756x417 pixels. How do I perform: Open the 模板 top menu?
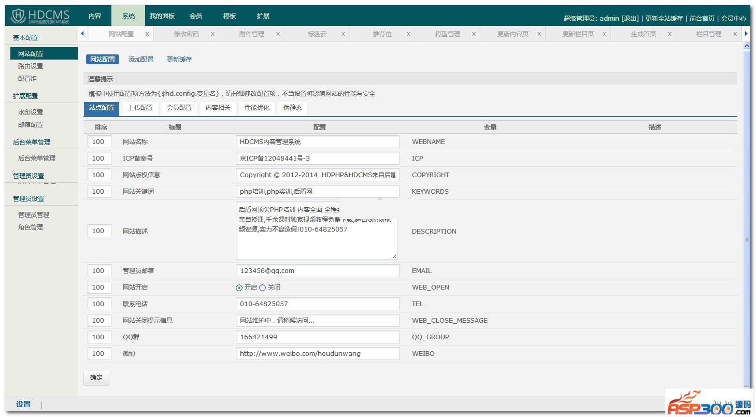(230, 16)
